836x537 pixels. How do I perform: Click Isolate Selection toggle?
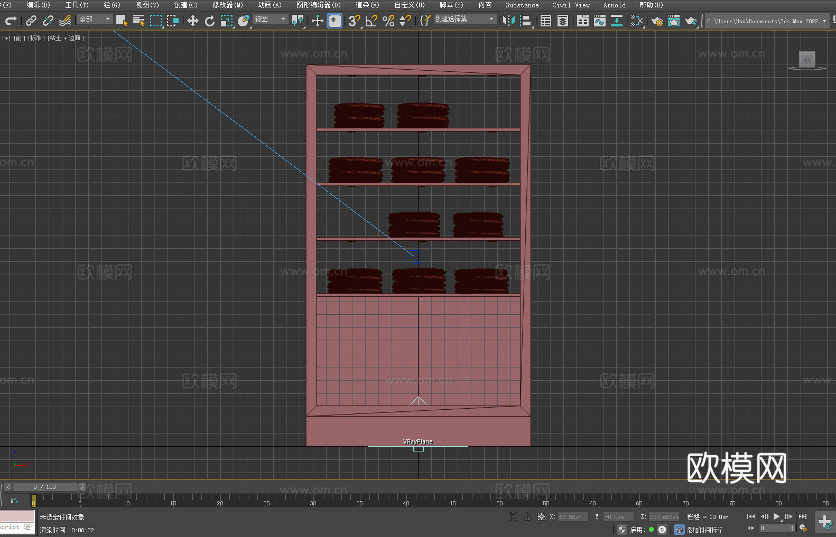[513, 516]
